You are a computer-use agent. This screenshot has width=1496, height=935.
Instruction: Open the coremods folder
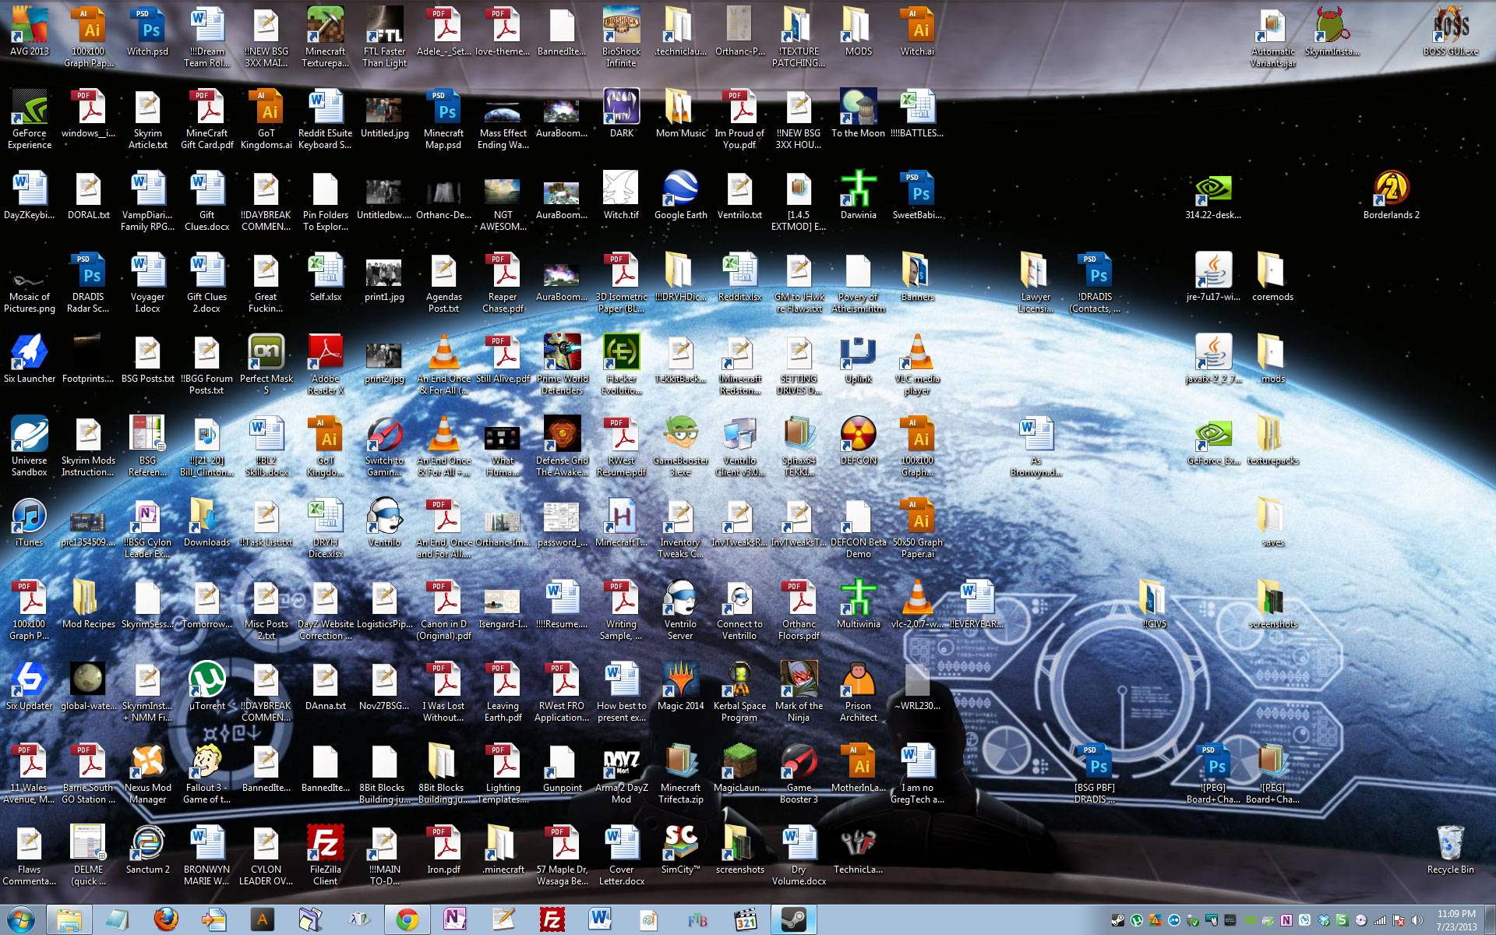pyautogui.click(x=1272, y=277)
